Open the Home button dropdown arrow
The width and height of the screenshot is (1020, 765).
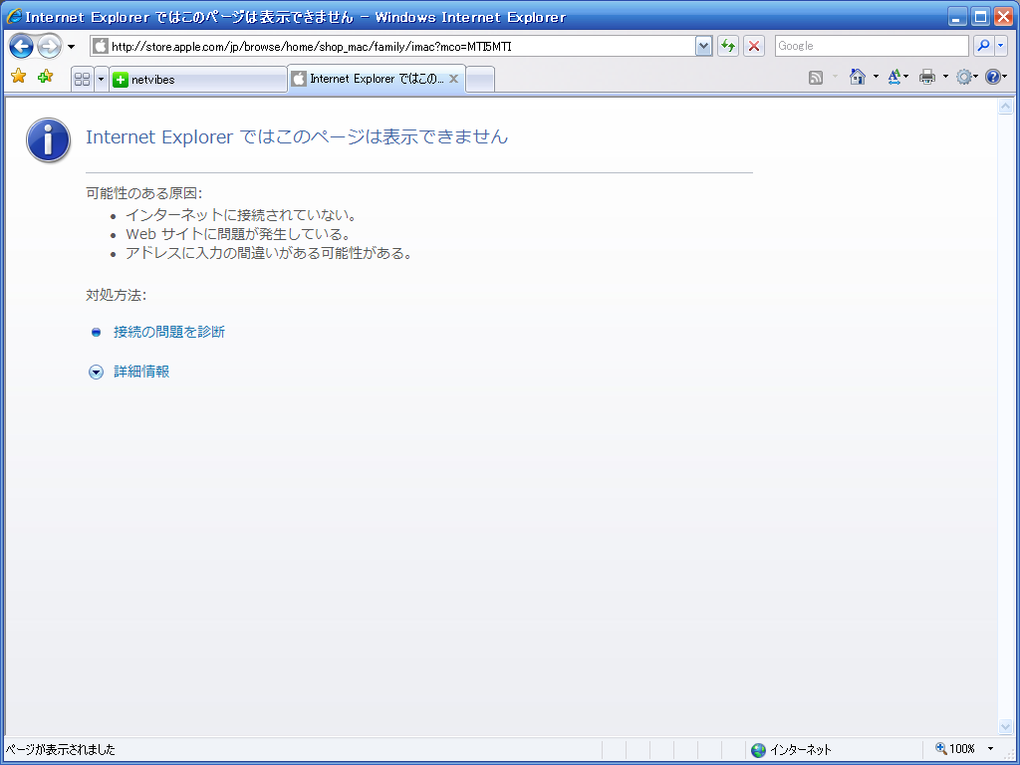tap(876, 78)
